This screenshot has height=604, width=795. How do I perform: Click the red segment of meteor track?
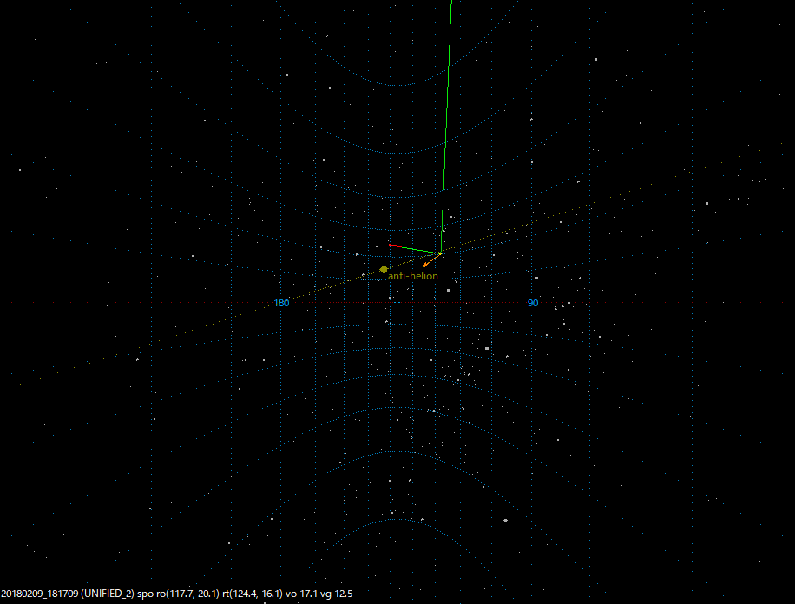(x=396, y=246)
